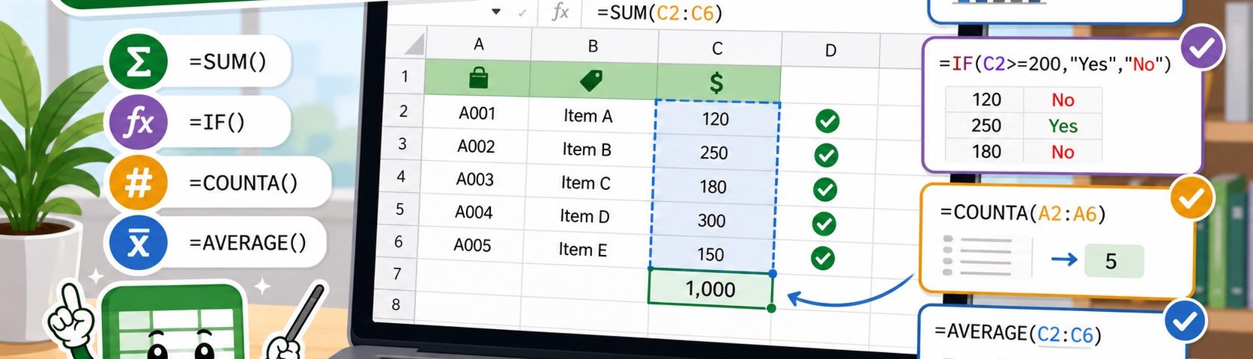Click the fx insert function icon in formula bar
Image resolution: width=1253 pixels, height=359 pixels.
coord(560,11)
